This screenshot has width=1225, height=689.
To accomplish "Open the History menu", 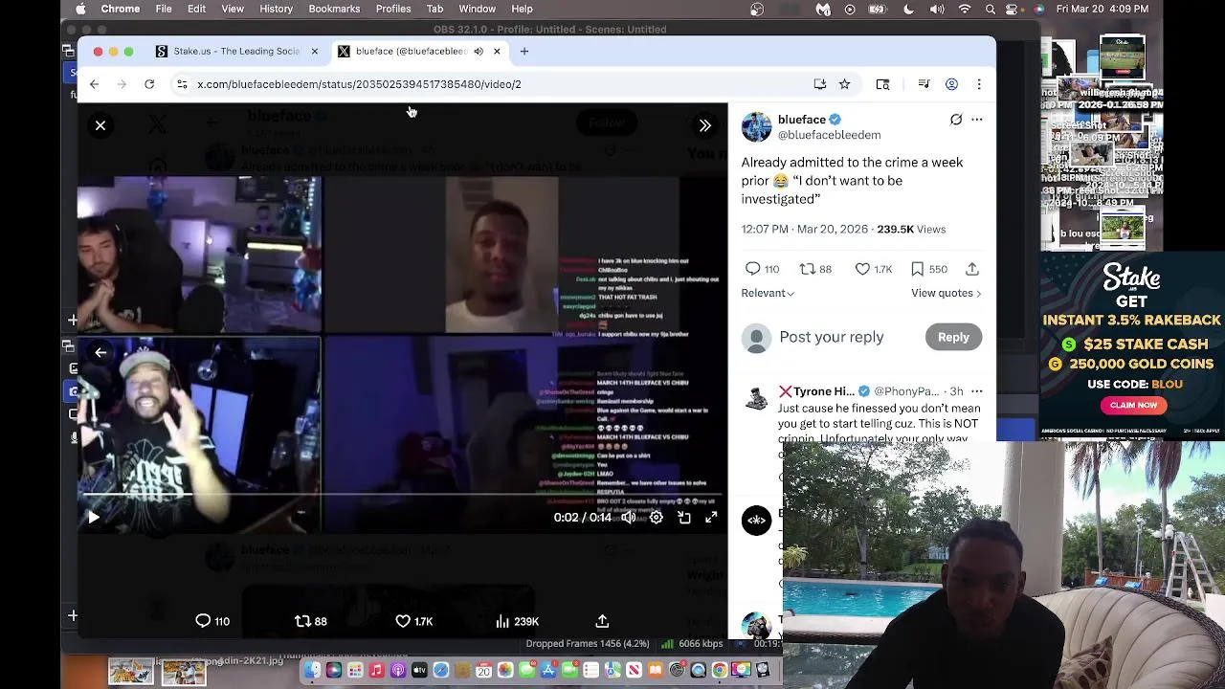I will pos(276,9).
